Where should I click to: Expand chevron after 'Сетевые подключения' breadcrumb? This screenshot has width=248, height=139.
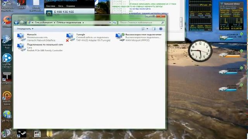point(83,23)
